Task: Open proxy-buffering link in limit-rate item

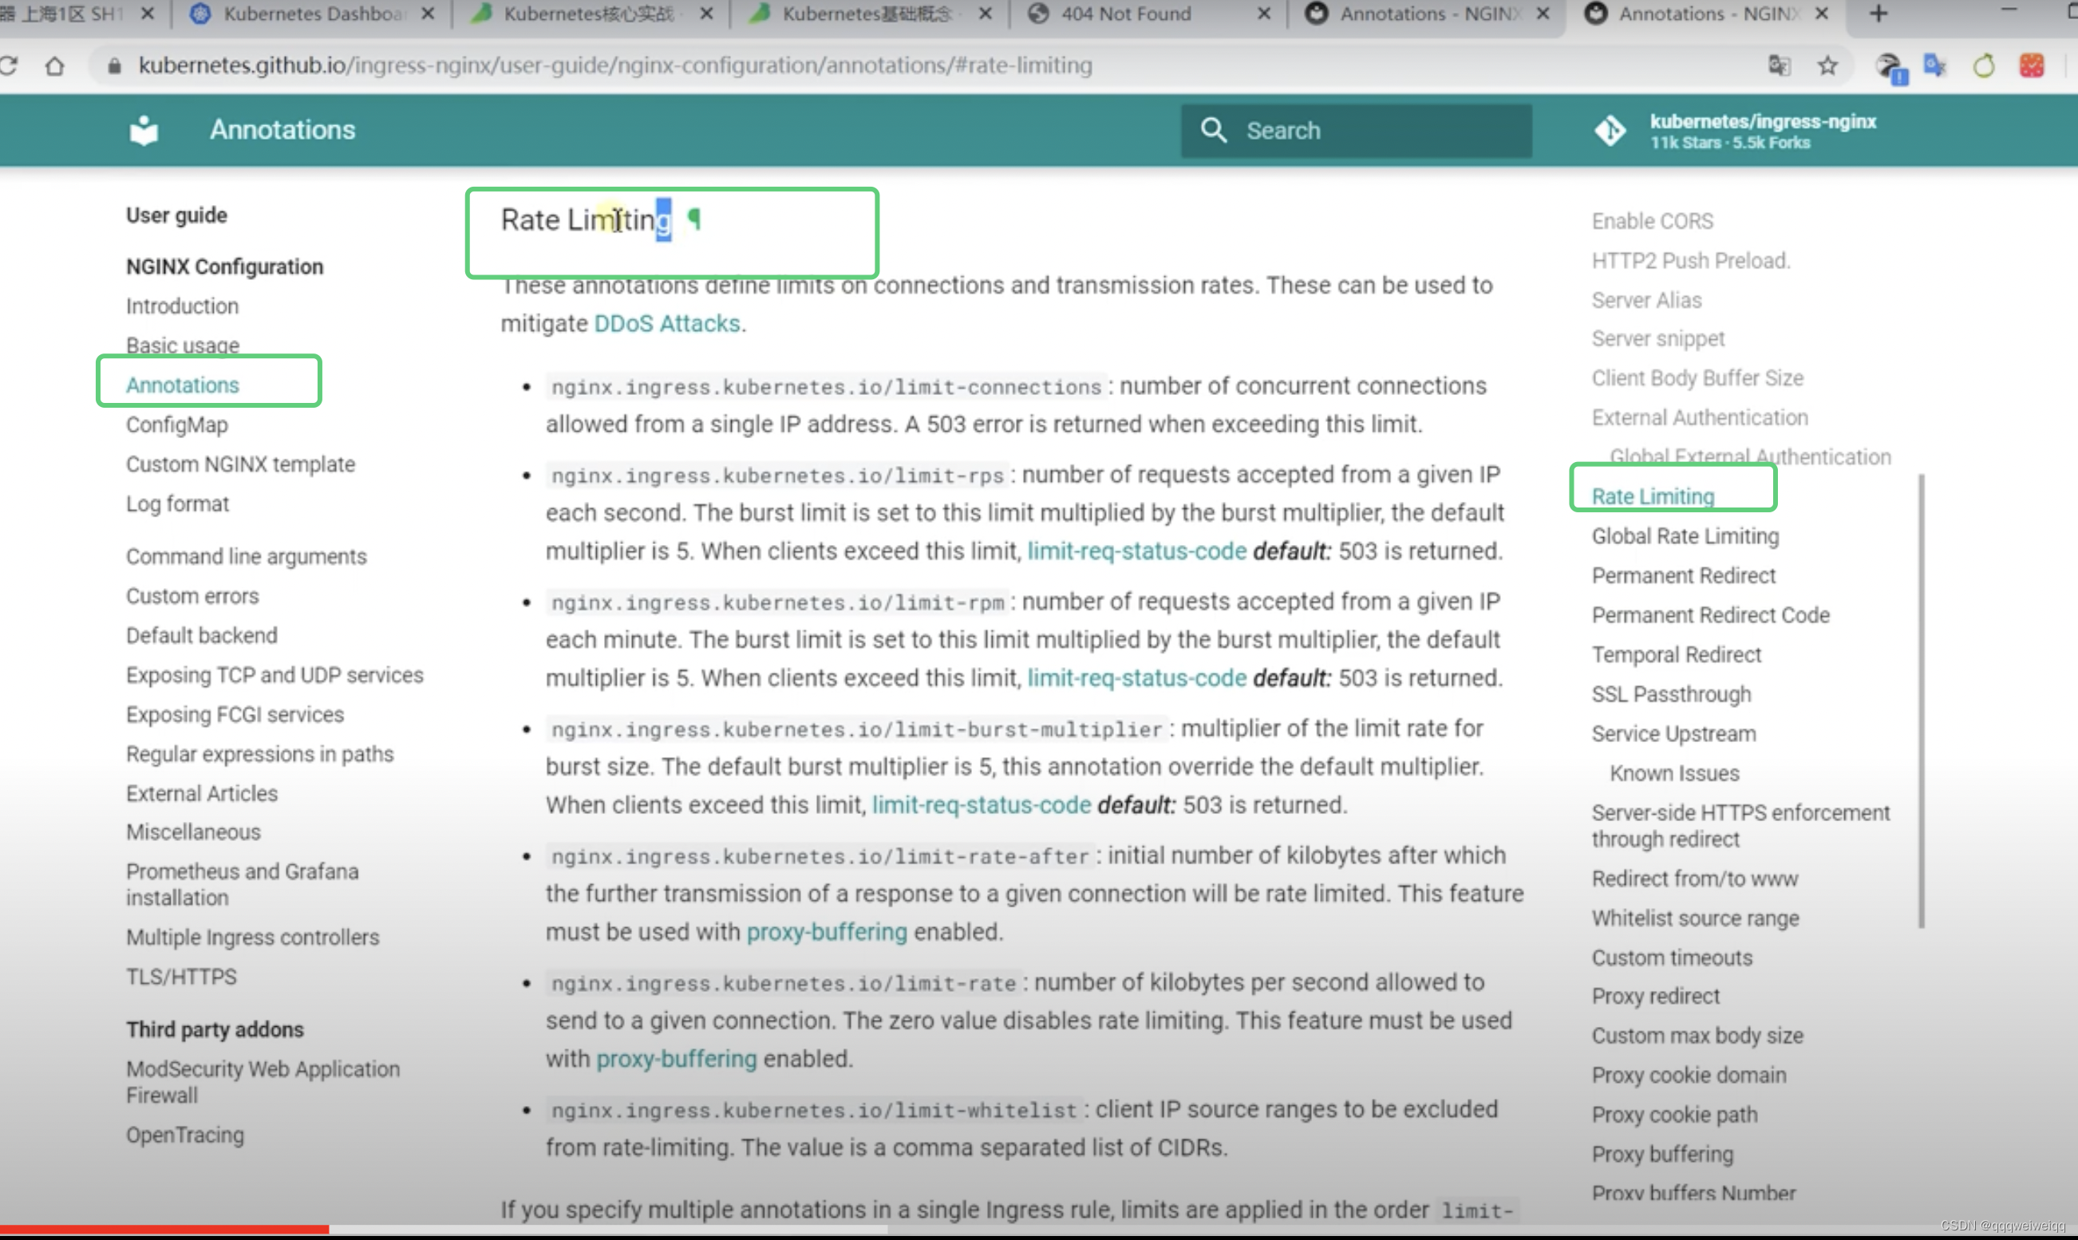Action: 676,1059
